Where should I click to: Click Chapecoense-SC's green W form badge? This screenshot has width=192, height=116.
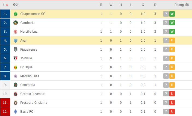pos(172,14)
